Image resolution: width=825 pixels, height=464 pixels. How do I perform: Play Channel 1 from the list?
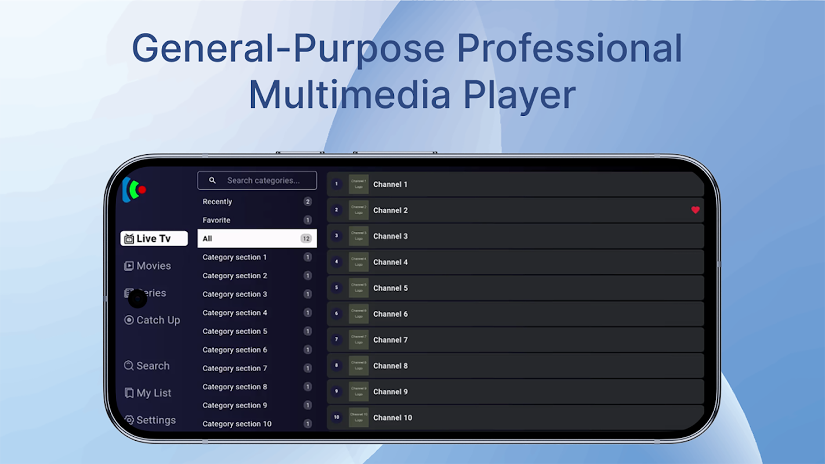pyautogui.click(x=515, y=184)
